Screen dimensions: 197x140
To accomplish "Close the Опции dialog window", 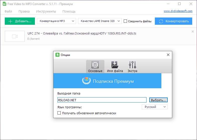I will coord(168,55).
